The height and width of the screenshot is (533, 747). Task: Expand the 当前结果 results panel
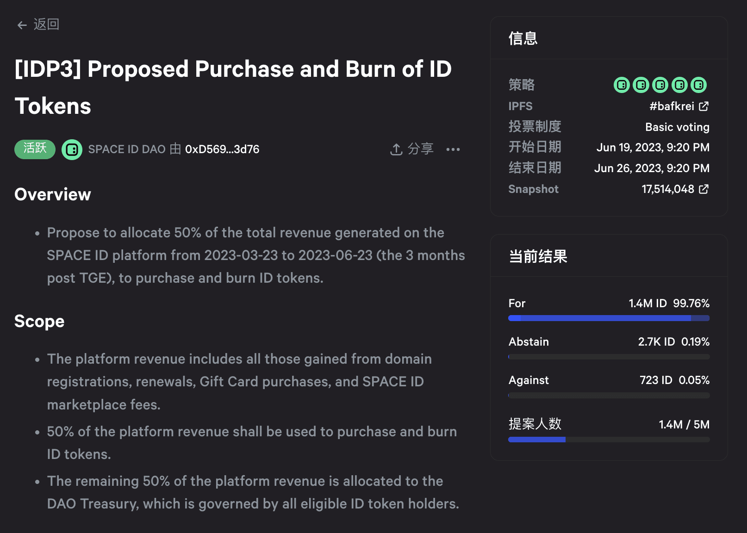point(537,256)
